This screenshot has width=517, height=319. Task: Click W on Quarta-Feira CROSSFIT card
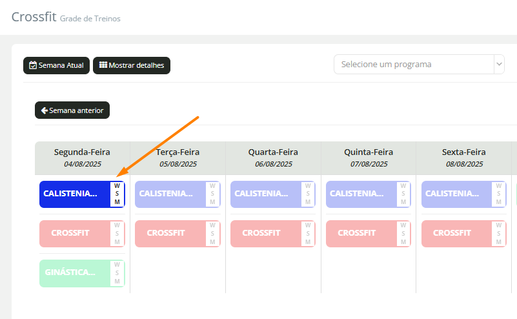pyautogui.click(x=308, y=225)
